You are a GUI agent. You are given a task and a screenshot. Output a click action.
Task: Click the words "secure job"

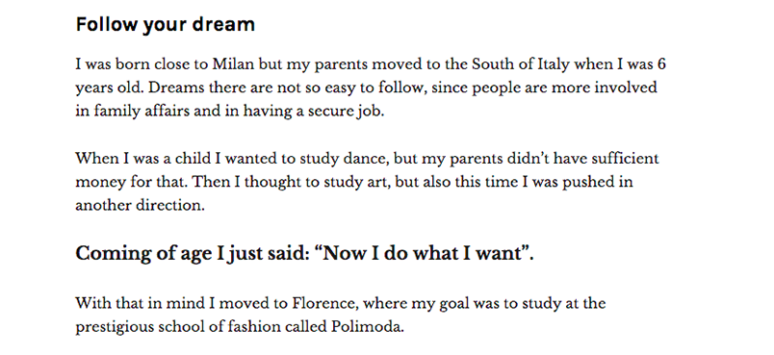coord(346,111)
